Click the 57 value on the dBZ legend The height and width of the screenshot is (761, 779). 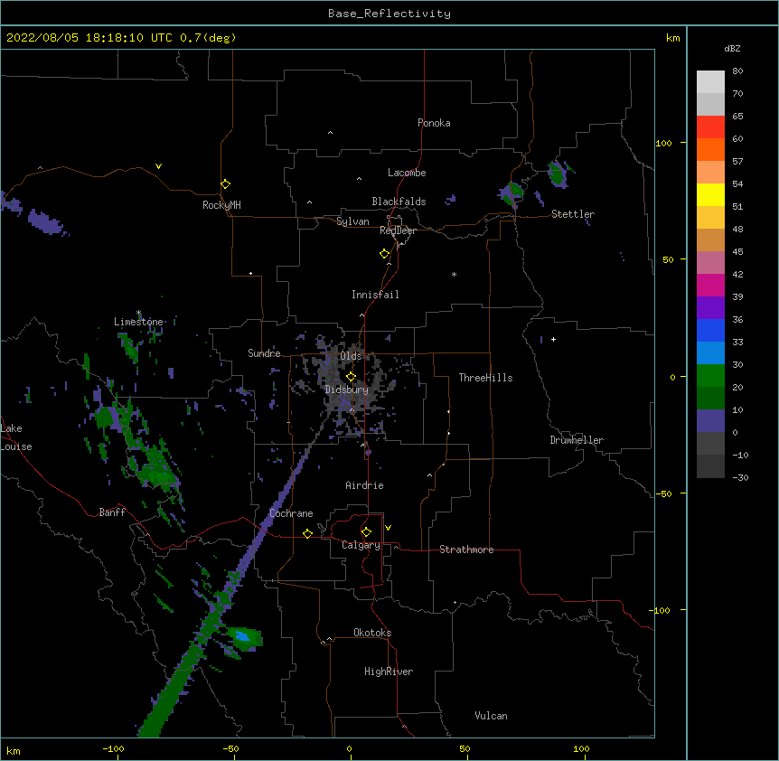[x=737, y=161]
